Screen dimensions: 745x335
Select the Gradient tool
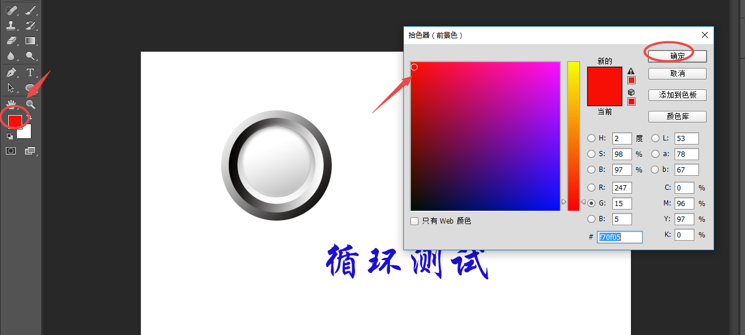30,41
